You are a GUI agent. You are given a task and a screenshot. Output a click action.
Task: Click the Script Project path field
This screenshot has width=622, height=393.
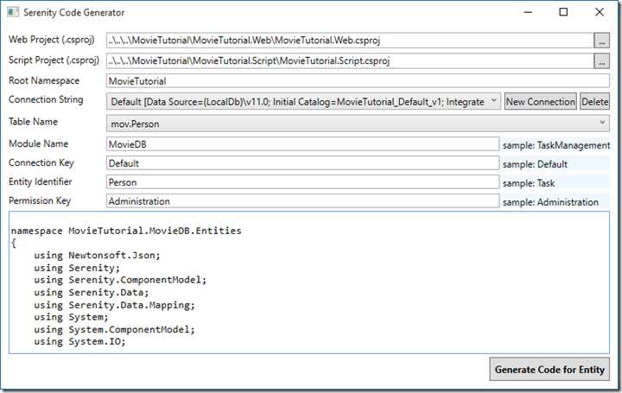pyautogui.click(x=350, y=61)
